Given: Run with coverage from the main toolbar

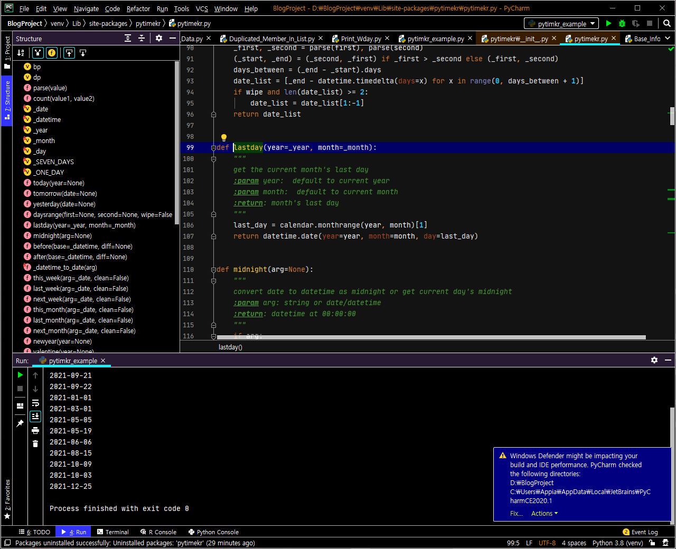Looking at the screenshot, I should click(x=636, y=23).
